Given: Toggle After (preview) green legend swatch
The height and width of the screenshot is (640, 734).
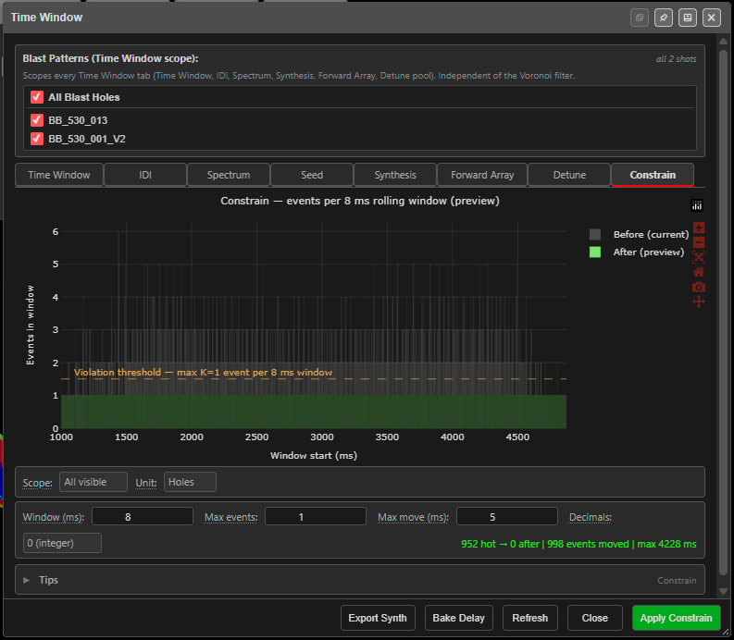Looking at the screenshot, I should pyautogui.click(x=595, y=252).
